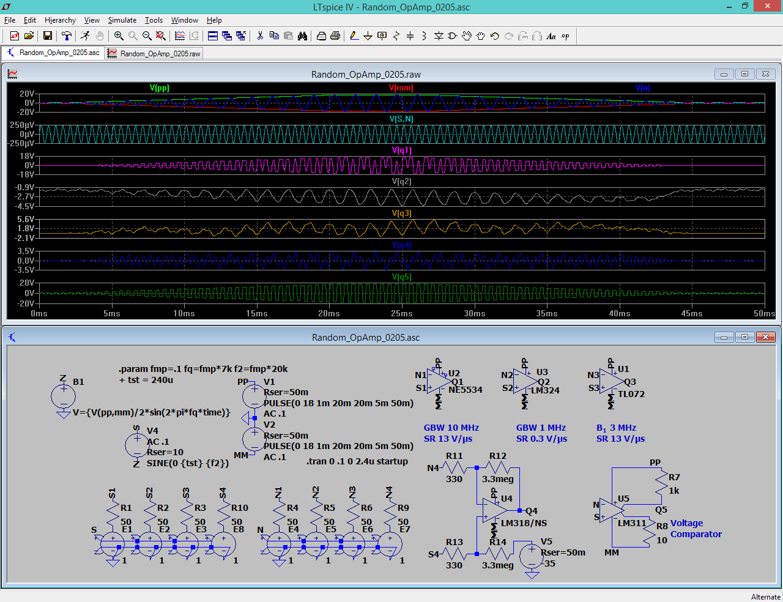Viewport: 783px width, 602px height.
Task: Click the V(pp) trace label
Action: point(159,88)
